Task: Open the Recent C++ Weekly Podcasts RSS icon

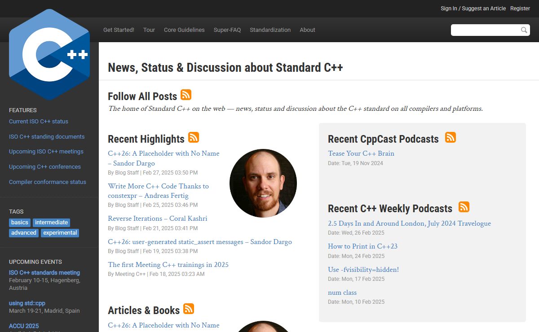Action: pyautogui.click(x=464, y=207)
